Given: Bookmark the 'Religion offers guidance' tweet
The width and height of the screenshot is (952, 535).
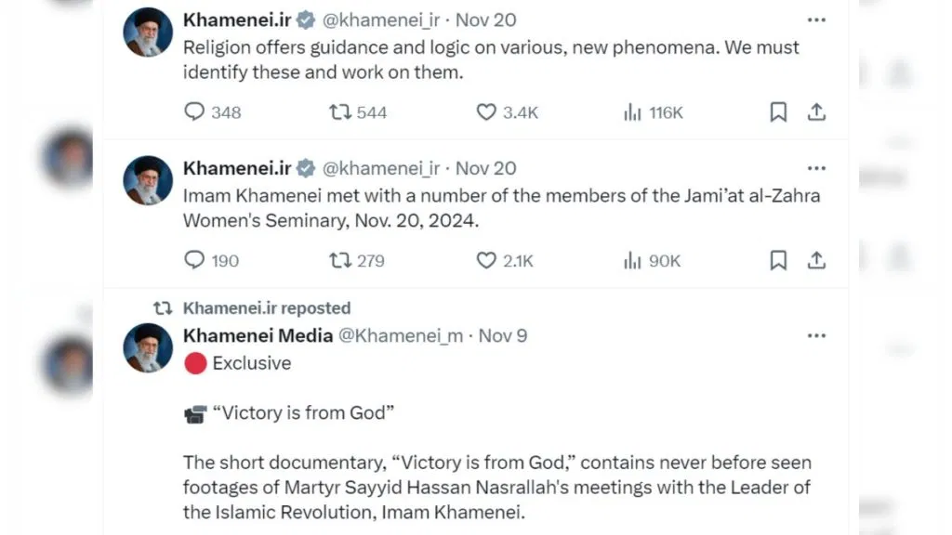Looking at the screenshot, I should (x=778, y=112).
